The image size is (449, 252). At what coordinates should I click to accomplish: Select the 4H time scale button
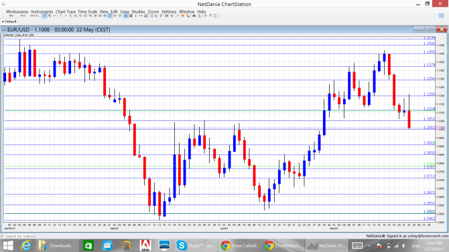[101, 16]
